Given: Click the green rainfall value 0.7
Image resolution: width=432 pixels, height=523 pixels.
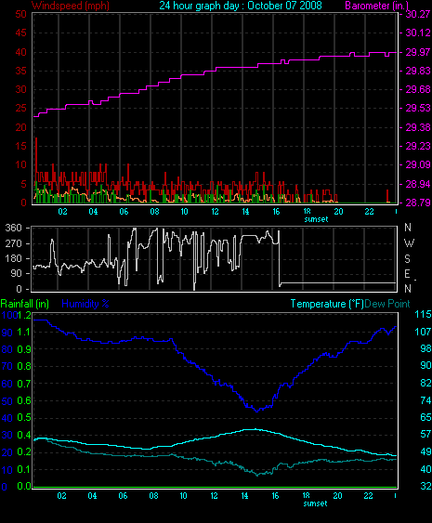Looking at the screenshot, I should pyautogui.click(x=24, y=384).
